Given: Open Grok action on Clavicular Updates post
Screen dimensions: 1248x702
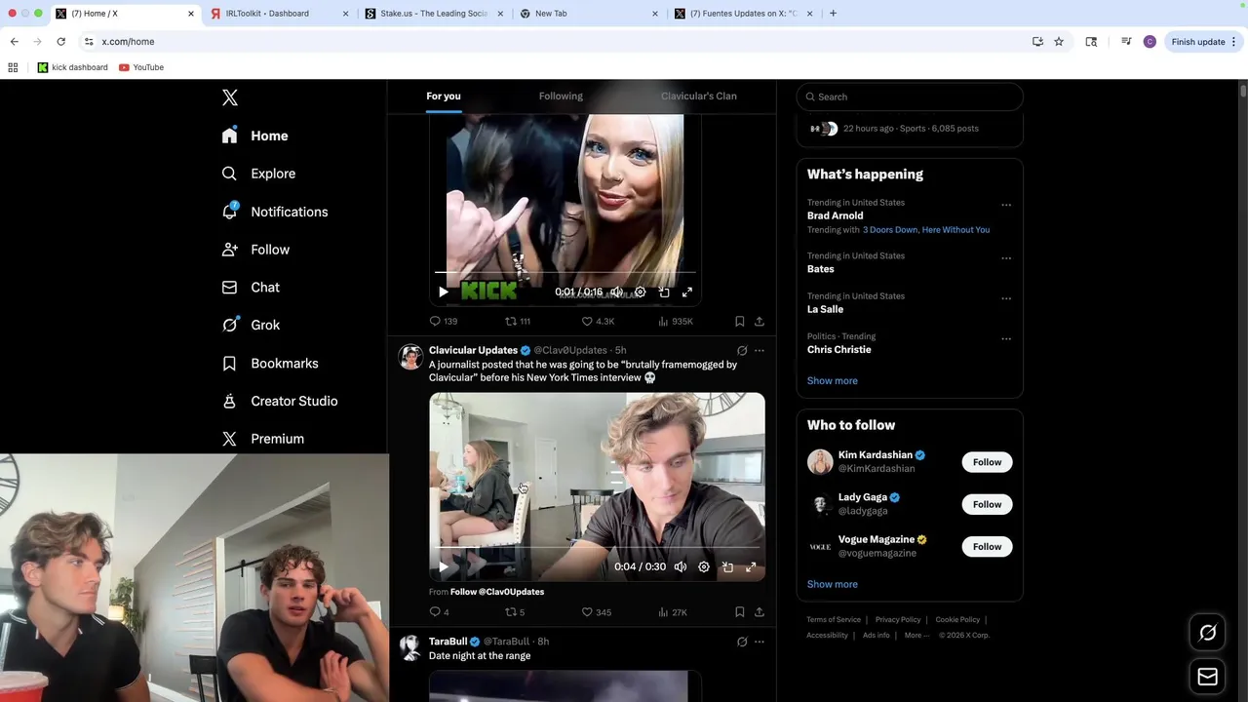Looking at the screenshot, I should click(x=742, y=350).
